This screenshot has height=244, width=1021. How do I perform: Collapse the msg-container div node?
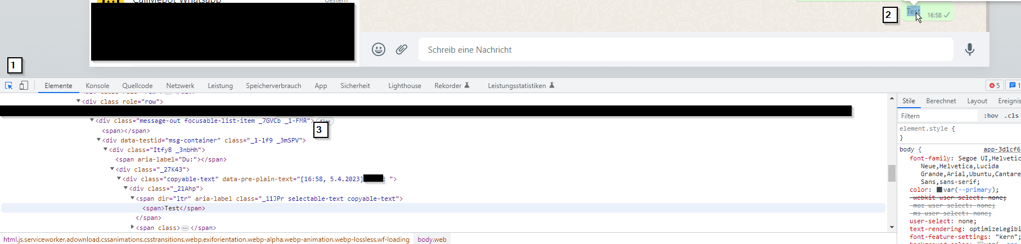click(98, 140)
